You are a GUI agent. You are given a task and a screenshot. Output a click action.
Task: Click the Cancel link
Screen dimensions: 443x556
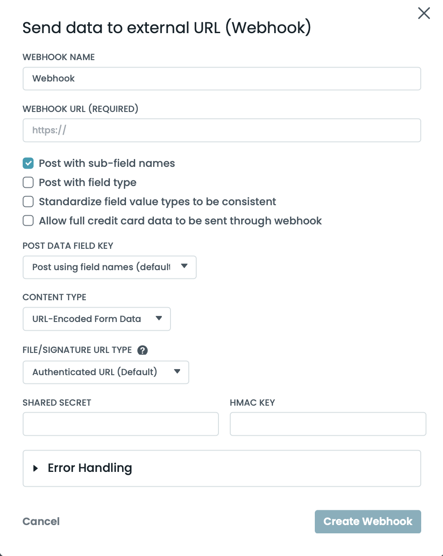[x=41, y=522]
